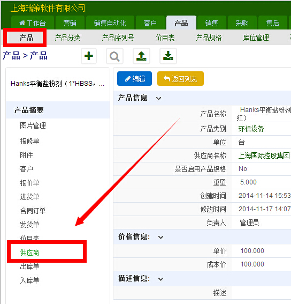The height and width of the screenshot is (304, 291).
Task: Select the 产品分类 submenu item
Action: (68, 38)
